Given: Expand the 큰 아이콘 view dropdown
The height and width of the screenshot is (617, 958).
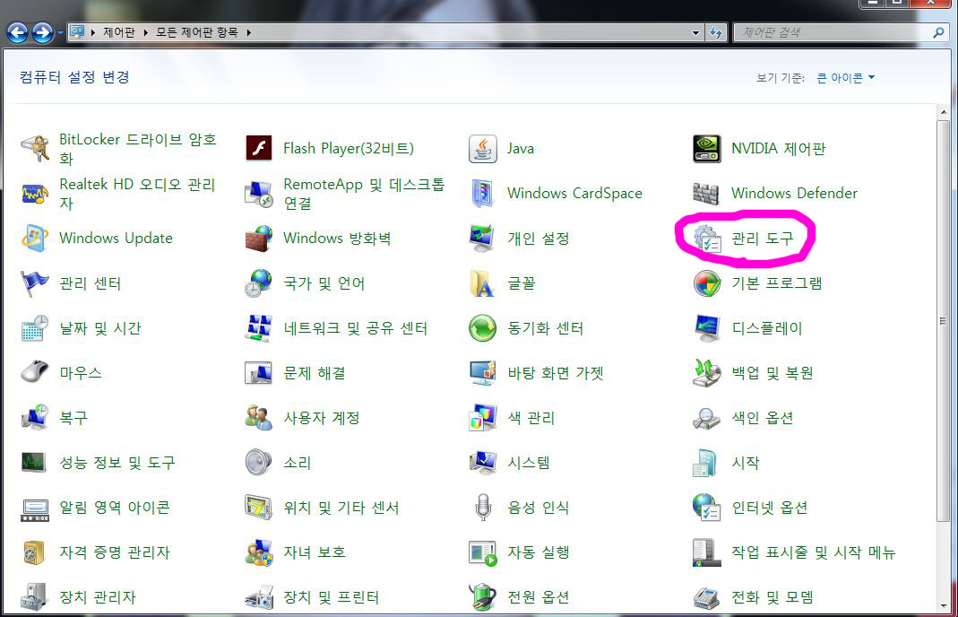Looking at the screenshot, I should [x=846, y=78].
